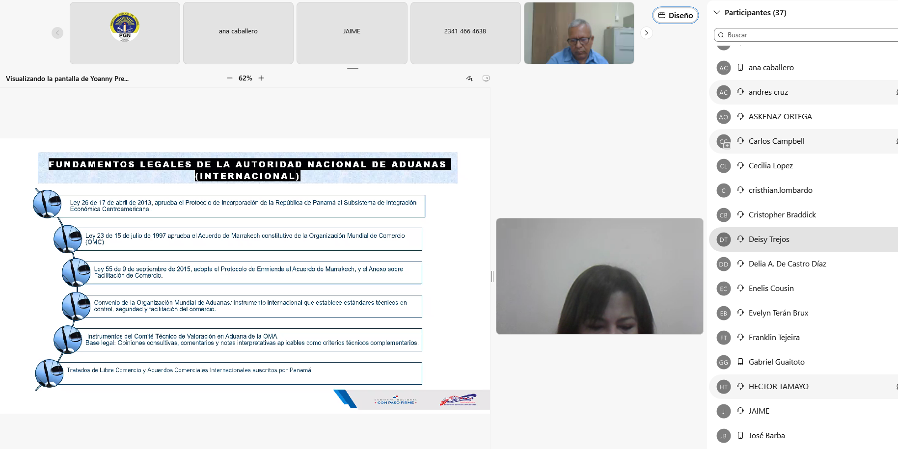Select andres cruz in the participants list

coord(768,92)
